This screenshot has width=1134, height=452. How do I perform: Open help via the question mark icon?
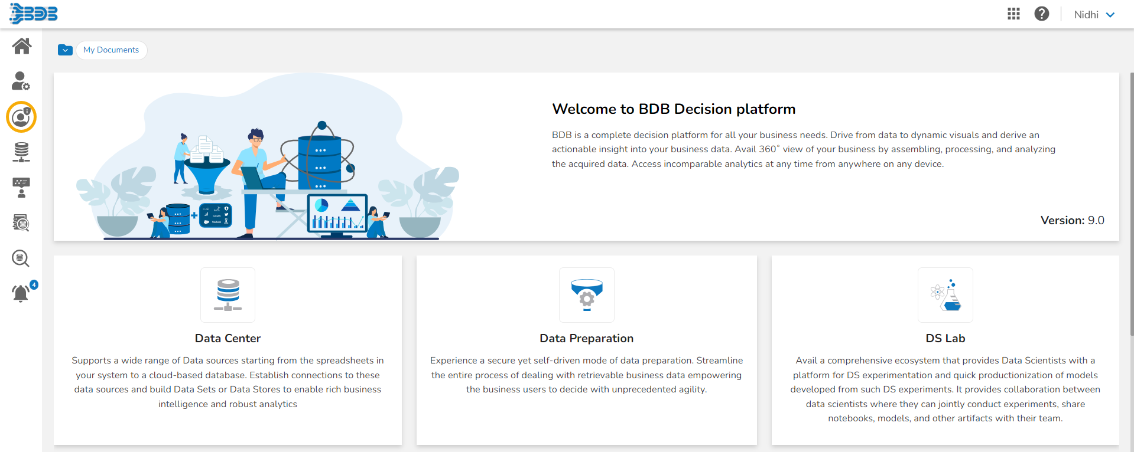(1042, 14)
